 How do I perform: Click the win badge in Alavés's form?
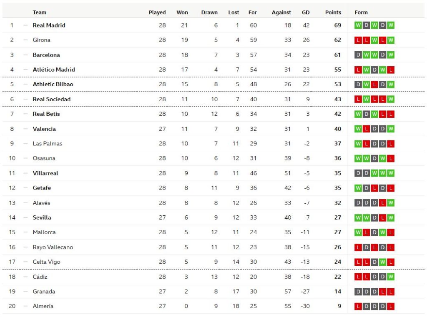391,203
